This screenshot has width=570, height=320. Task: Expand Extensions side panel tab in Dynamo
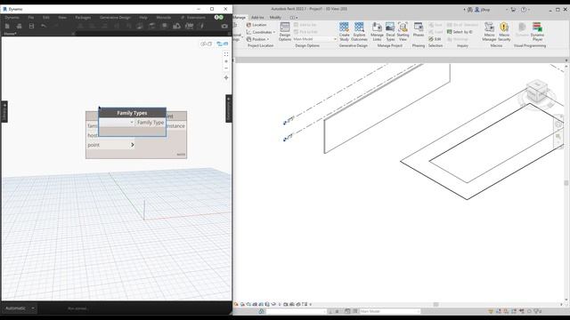click(229, 108)
